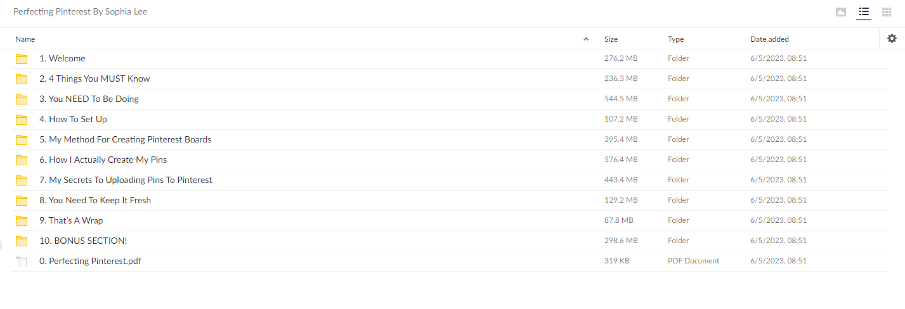Click folder icon for 1. Welcome
The width and height of the screenshot is (905, 309).
(22, 59)
